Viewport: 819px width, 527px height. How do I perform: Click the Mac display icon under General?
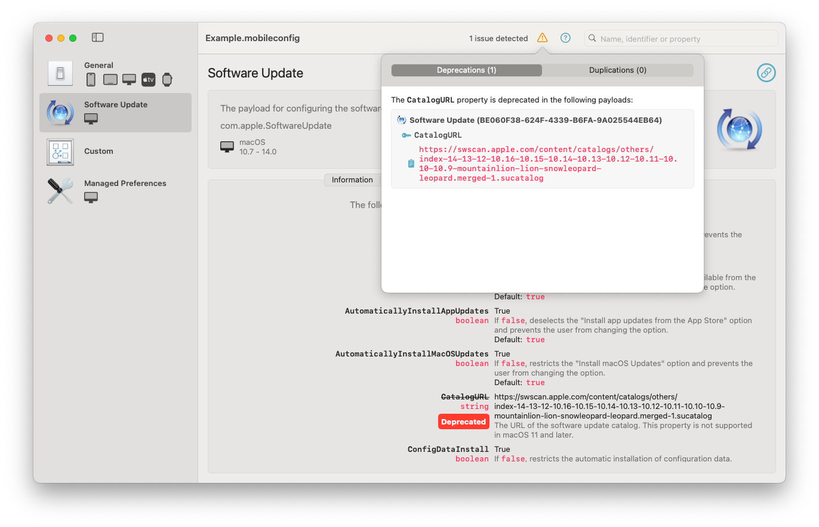coord(129,79)
